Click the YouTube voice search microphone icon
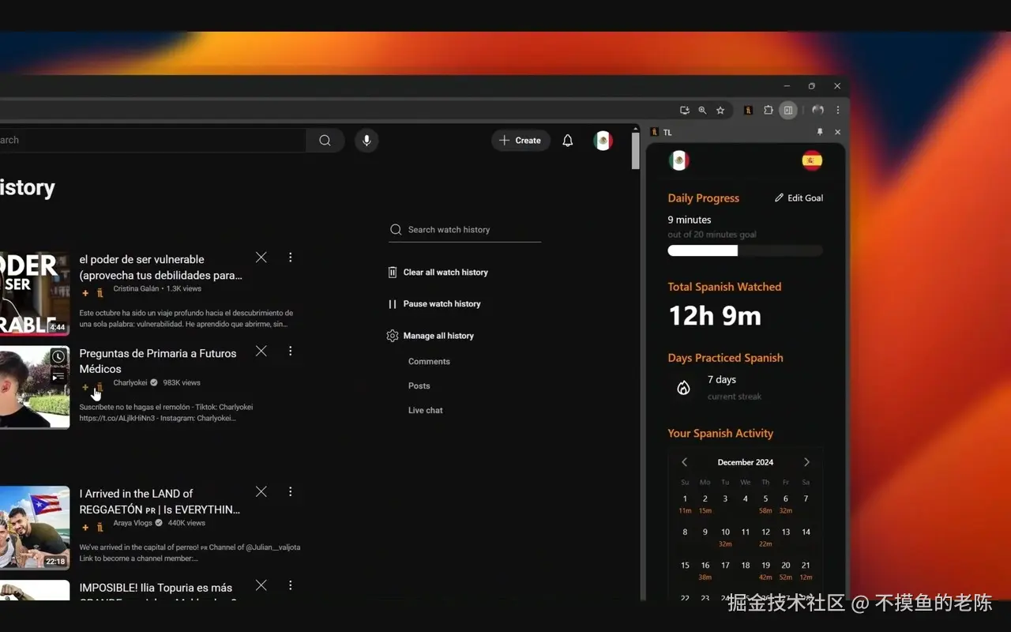The image size is (1011, 632). (x=366, y=141)
